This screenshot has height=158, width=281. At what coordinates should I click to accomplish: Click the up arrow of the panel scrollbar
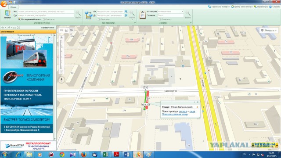(x=54, y=35)
